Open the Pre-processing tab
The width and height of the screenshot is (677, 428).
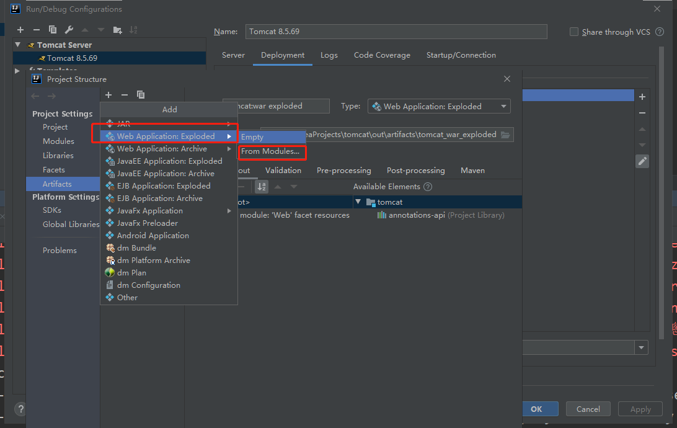tap(343, 171)
